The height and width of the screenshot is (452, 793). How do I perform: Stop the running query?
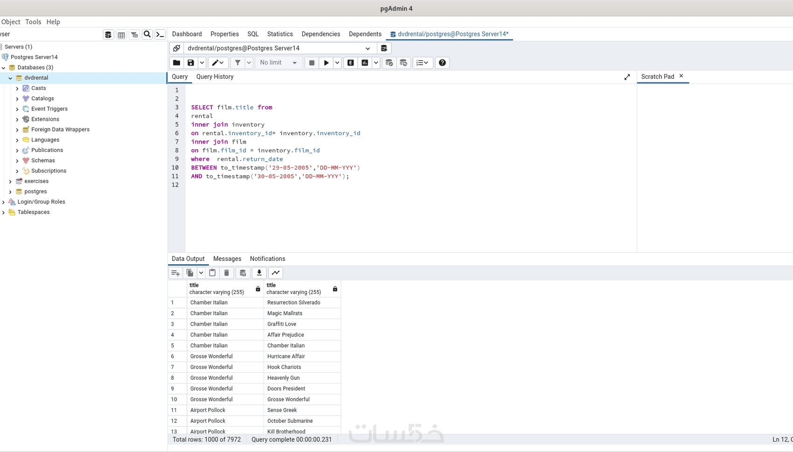click(312, 62)
